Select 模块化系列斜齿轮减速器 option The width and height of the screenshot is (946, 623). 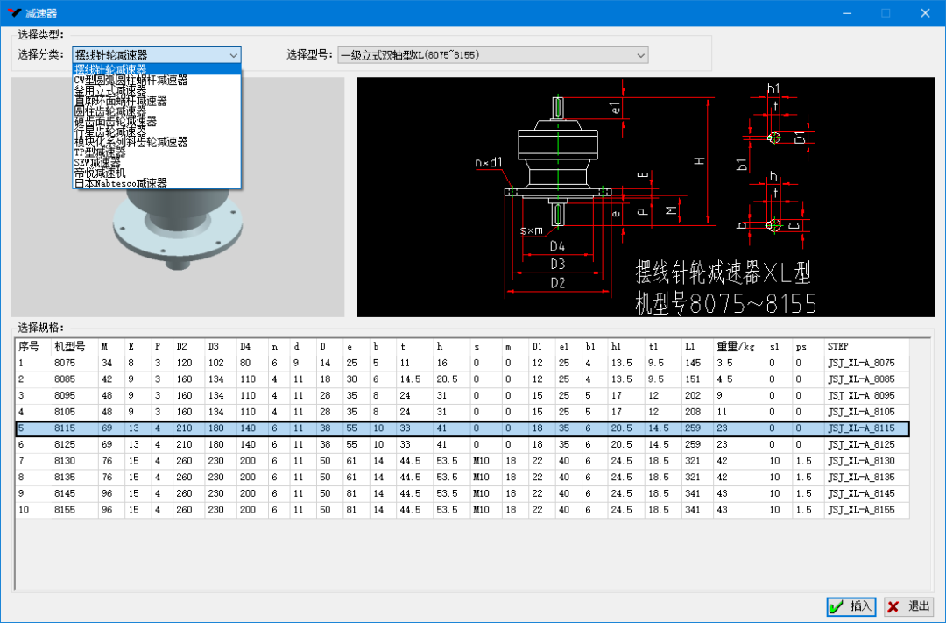[131, 142]
